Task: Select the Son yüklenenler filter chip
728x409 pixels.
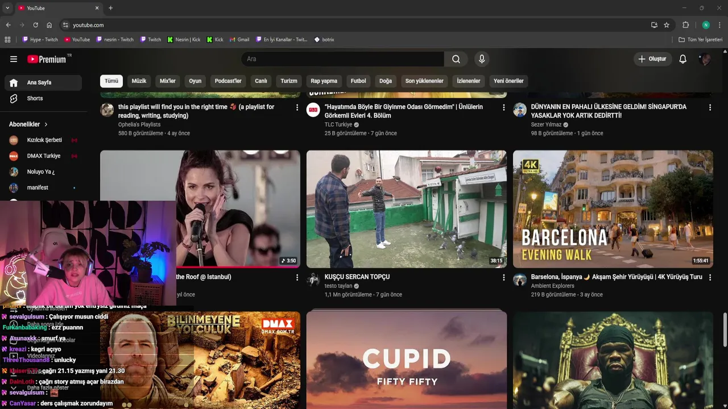Action: click(424, 81)
